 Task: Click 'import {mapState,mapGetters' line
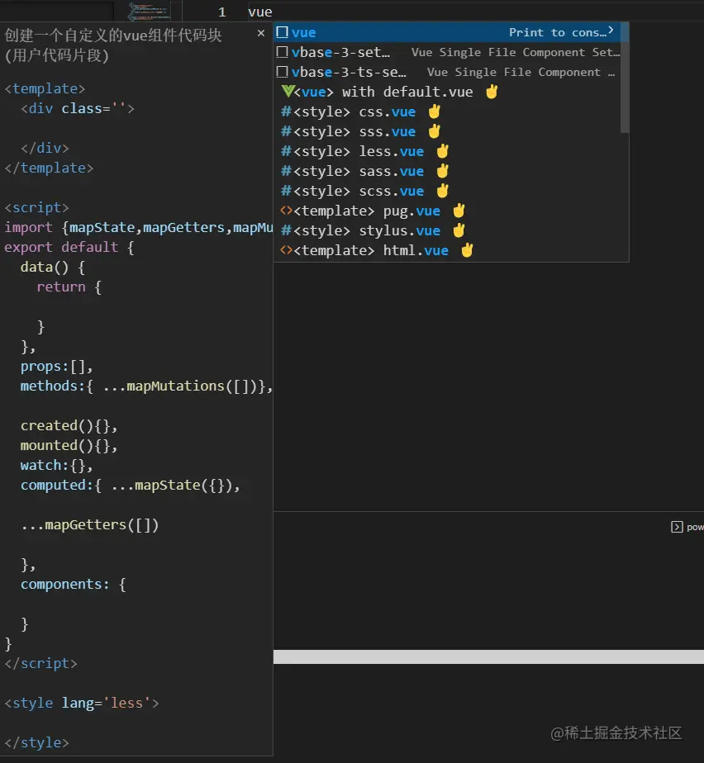click(x=138, y=227)
